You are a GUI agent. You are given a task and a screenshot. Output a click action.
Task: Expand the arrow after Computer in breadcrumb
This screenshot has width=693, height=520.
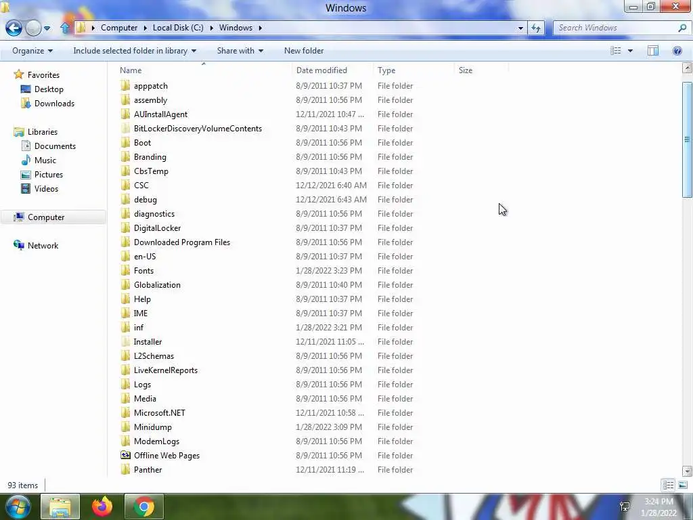tap(145, 28)
